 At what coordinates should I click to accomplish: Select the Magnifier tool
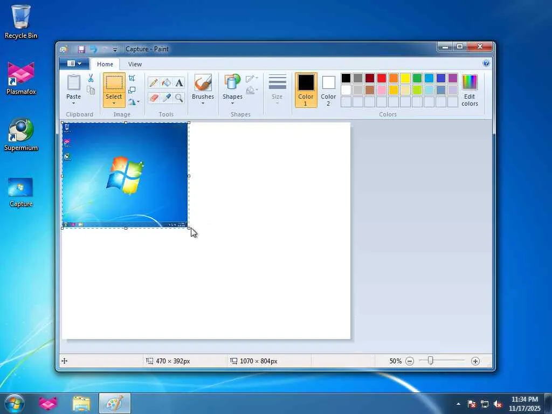coord(179,98)
